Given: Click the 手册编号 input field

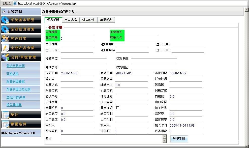Looking at the screenshot, I should [x=77, y=44].
